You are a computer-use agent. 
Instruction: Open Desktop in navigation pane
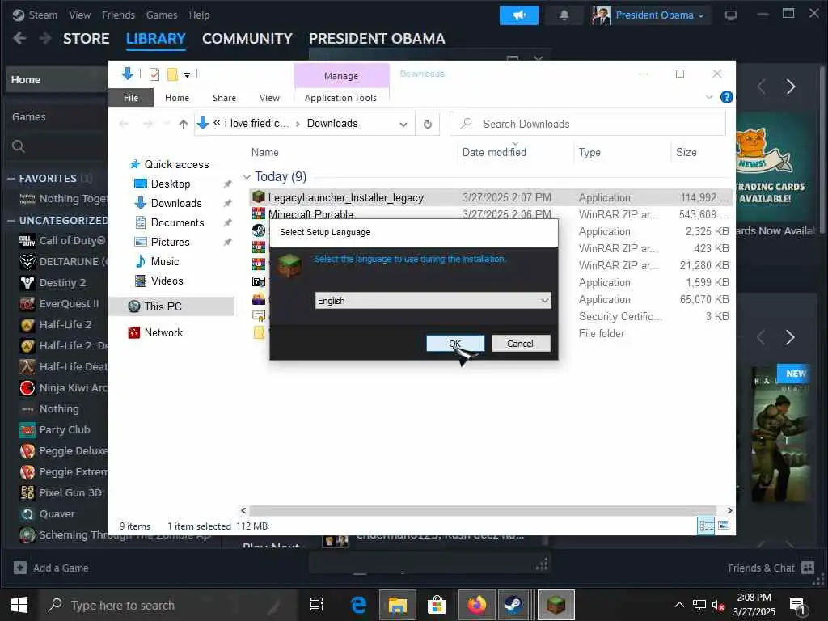click(170, 184)
